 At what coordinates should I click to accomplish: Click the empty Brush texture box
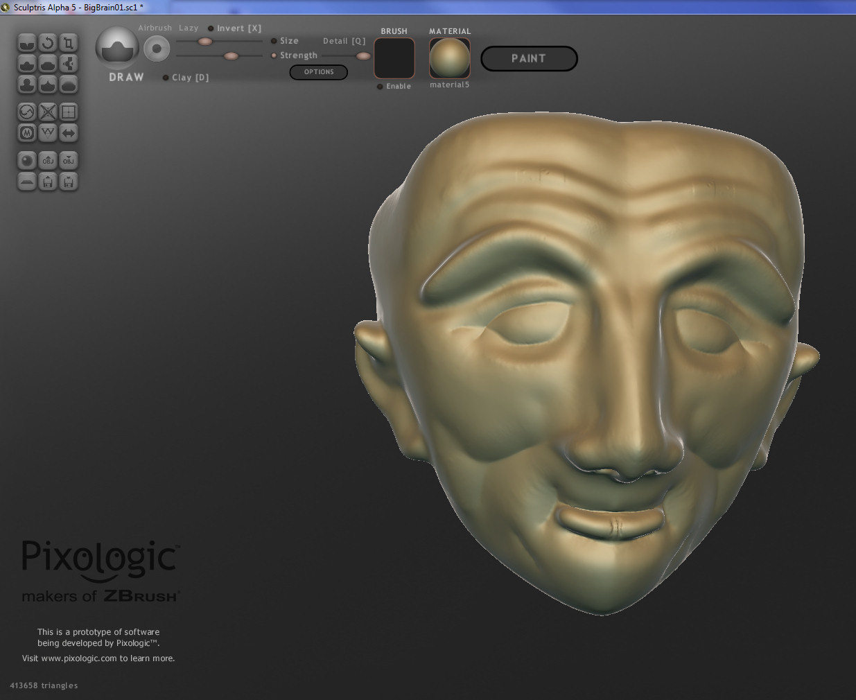click(394, 58)
